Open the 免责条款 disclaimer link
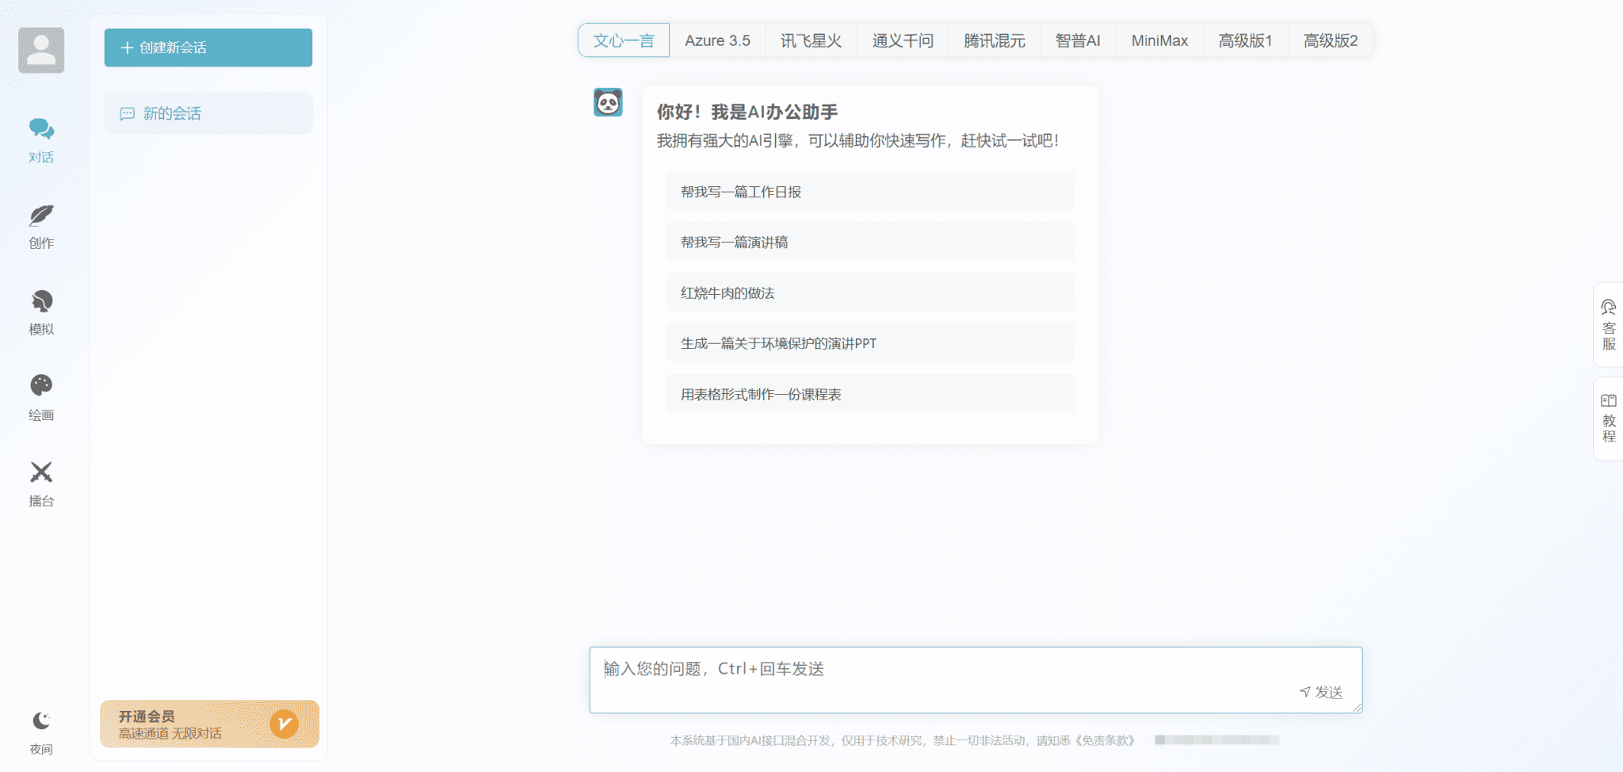This screenshot has height=772, width=1623. (1105, 740)
